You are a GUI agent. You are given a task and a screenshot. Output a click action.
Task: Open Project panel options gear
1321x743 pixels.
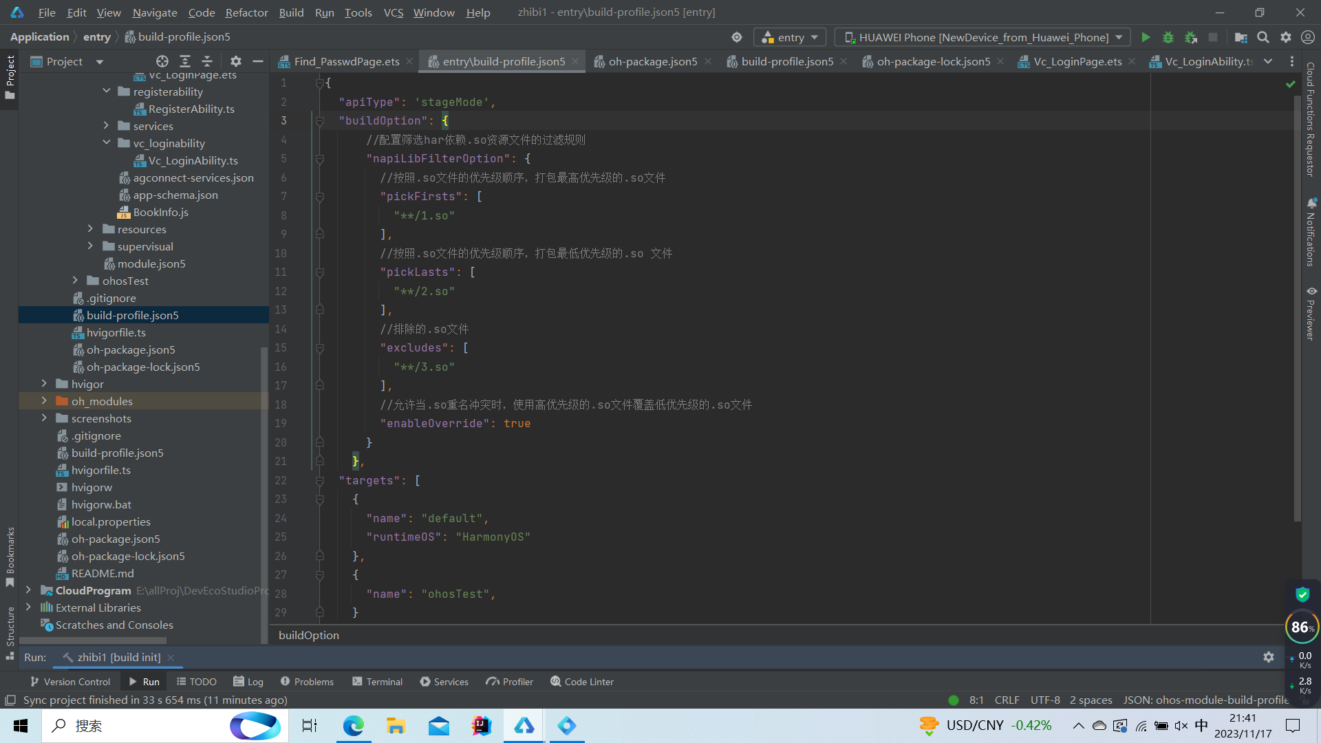[236, 61]
